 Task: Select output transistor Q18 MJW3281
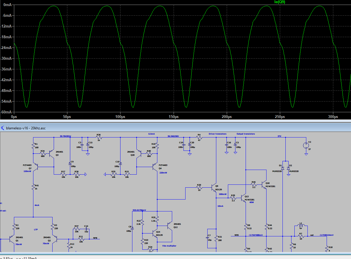click(264, 185)
